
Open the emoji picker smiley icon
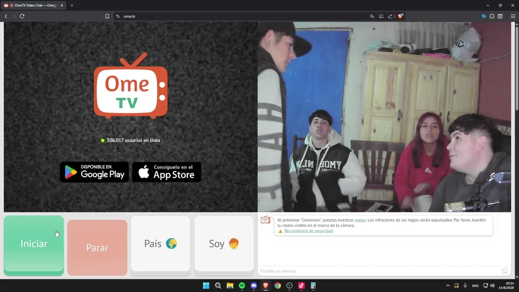click(x=504, y=271)
